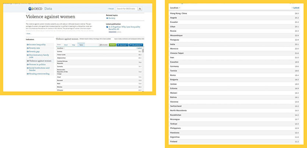The image size is (307, 148).
Task: Sort by Latest column in right table
Action: click(x=295, y=8)
